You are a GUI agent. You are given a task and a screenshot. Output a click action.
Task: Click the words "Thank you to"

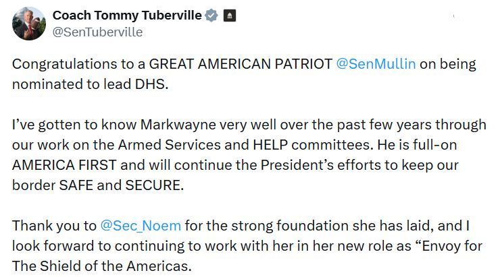[x=54, y=225]
